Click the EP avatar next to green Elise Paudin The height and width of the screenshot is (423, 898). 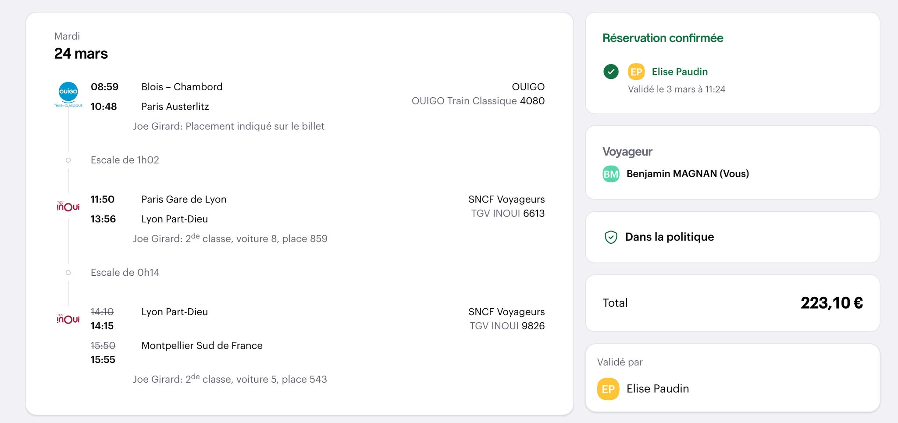click(x=636, y=71)
